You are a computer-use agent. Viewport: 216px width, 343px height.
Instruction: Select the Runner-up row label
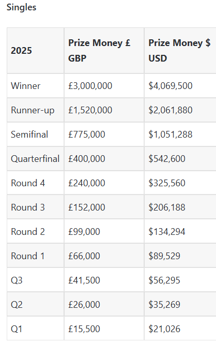33,110
